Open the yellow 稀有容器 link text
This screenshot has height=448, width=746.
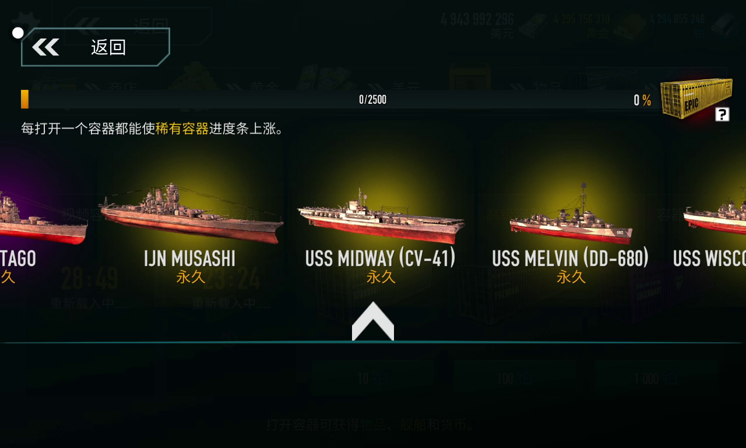(x=182, y=129)
